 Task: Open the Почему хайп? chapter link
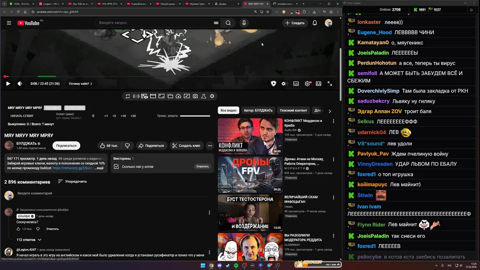coord(80,84)
